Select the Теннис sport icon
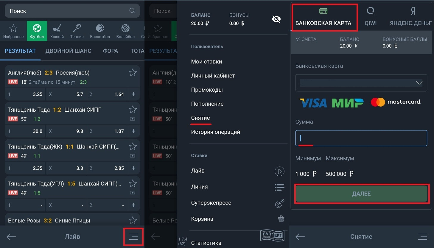The width and height of the screenshot is (434, 248). click(77, 31)
